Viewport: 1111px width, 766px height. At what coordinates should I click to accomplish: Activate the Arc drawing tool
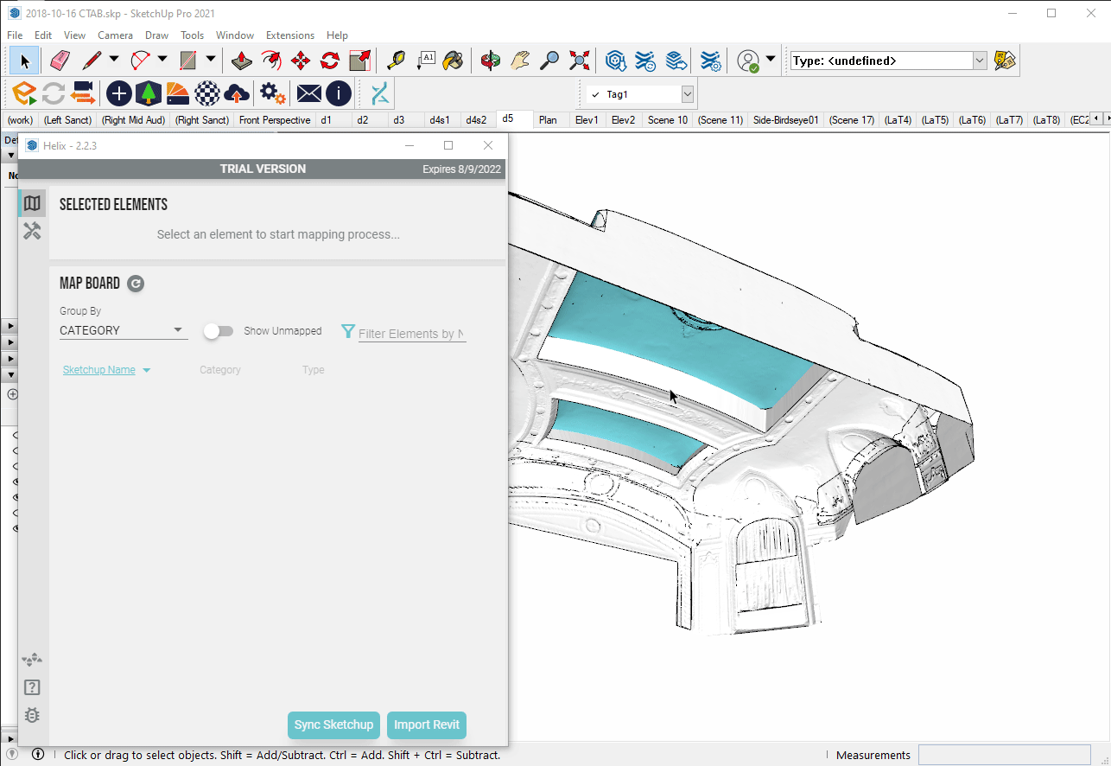pyautogui.click(x=140, y=61)
